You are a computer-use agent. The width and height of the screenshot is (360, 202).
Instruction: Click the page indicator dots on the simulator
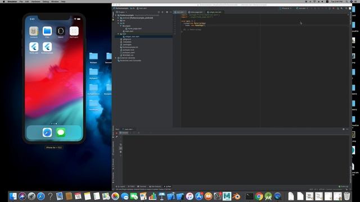54,123
